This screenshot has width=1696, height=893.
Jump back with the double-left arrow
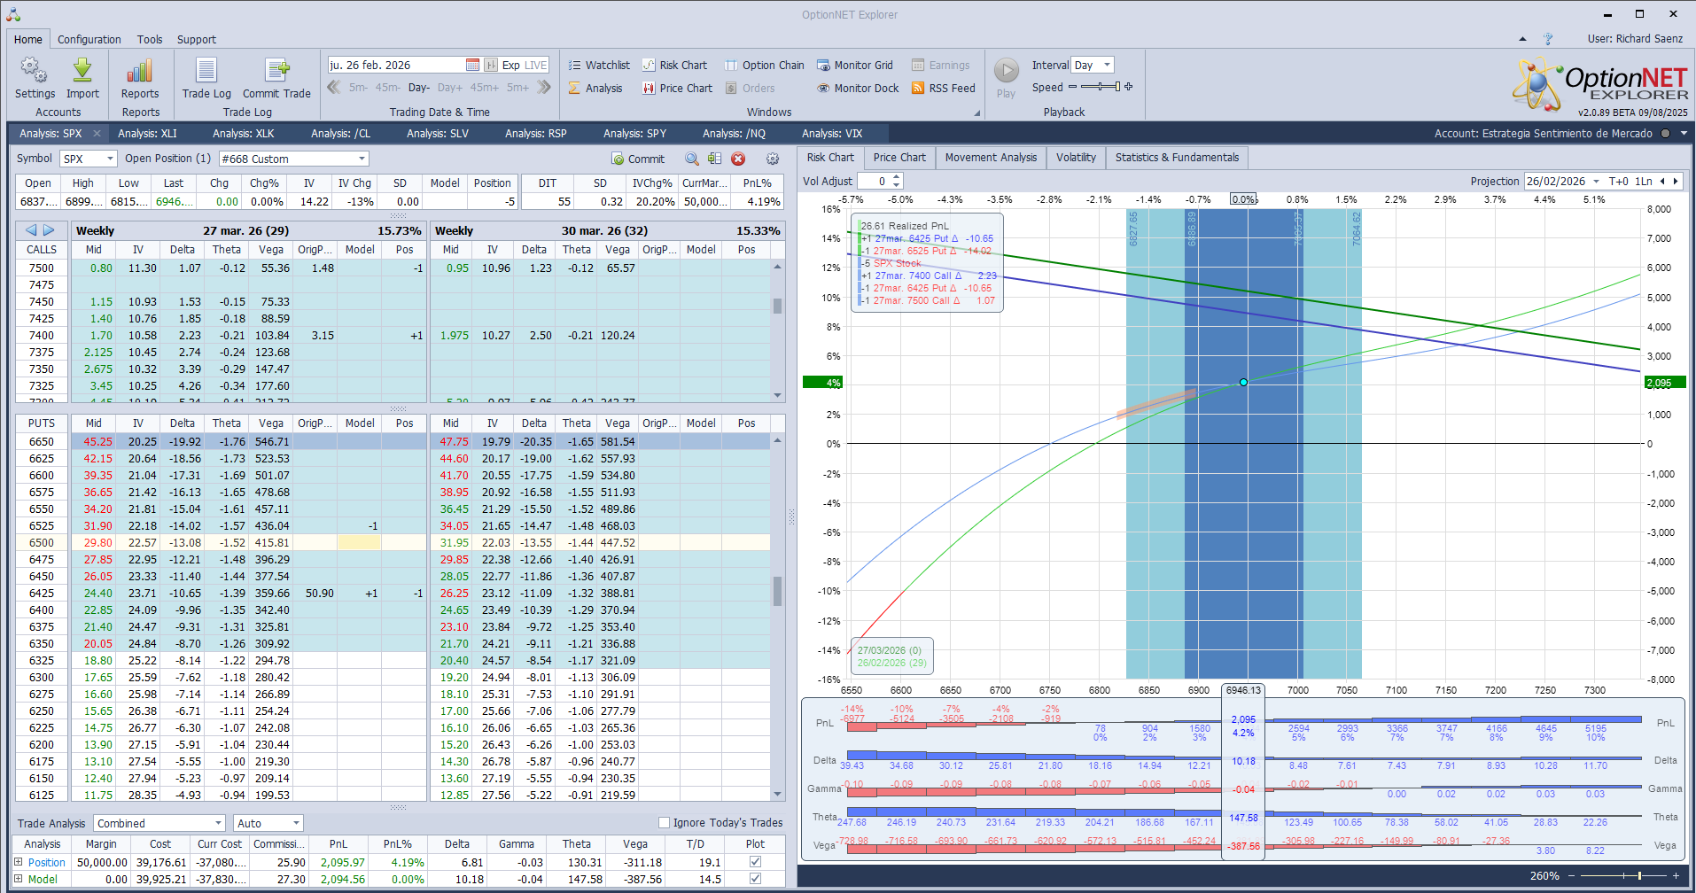point(334,87)
